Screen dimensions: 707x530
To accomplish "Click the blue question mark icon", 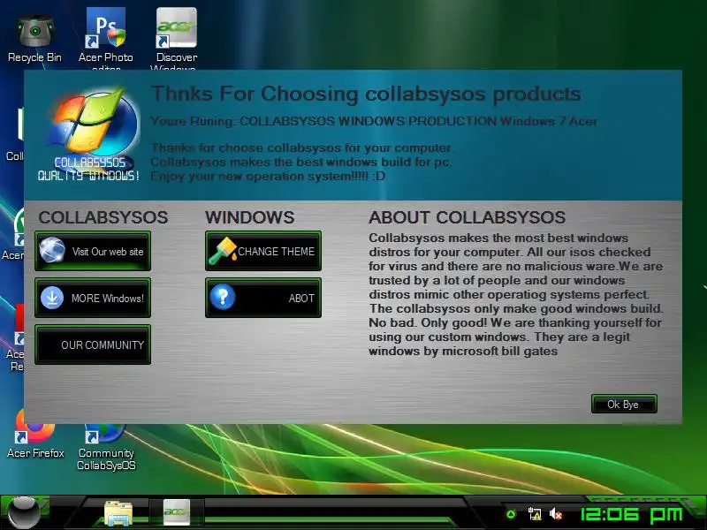I will pyautogui.click(x=223, y=297).
